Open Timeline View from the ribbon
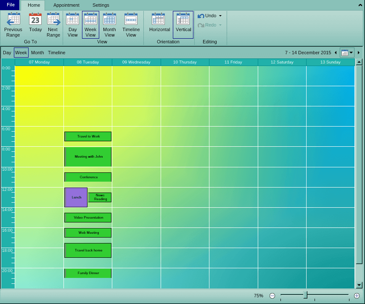365x304 pixels. (131, 19)
